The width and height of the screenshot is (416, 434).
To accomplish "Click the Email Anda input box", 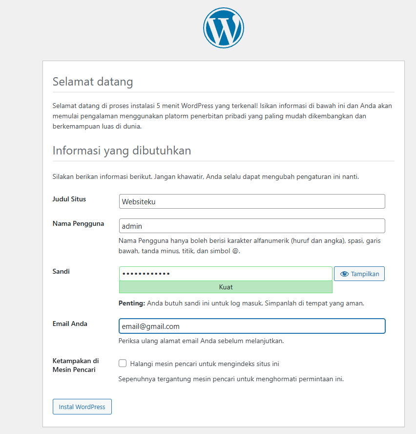I will (252, 326).
